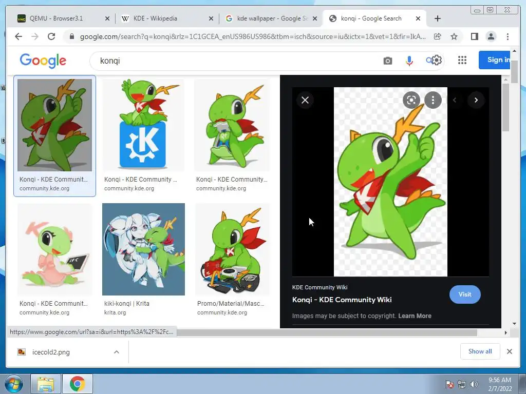Select the kiki-konqi Krita thumbnail
Screen dimensions: 526x394
click(144, 249)
